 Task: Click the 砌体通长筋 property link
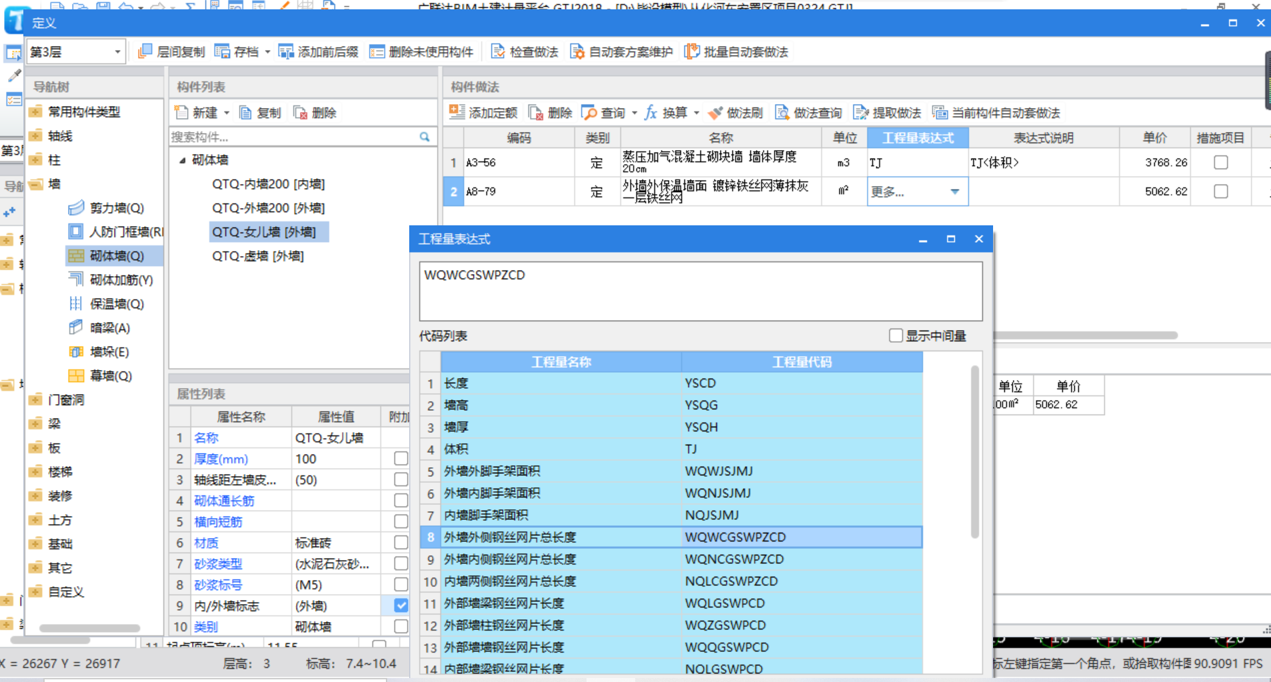[224, 501]
